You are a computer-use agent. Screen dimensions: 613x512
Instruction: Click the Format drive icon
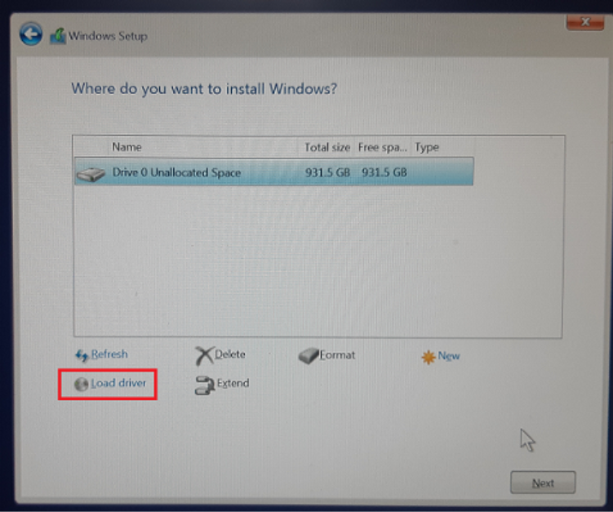(308, 356)
